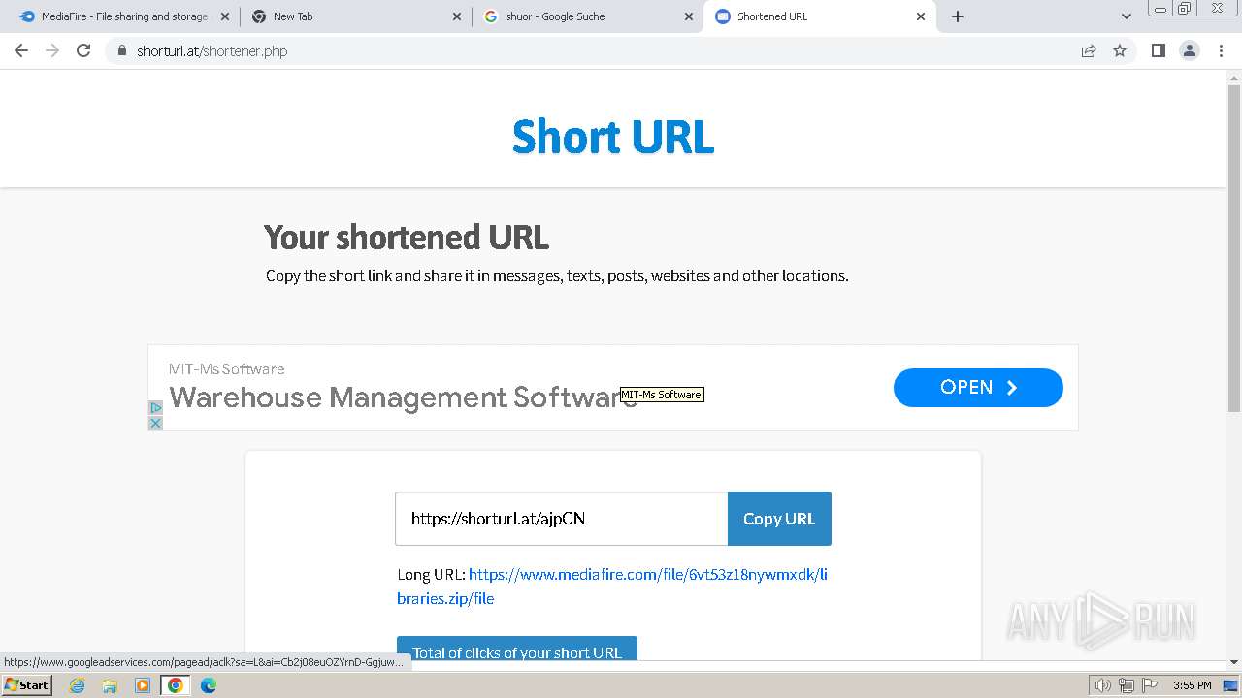Screen dimensions: 1242x698
Task: Click the lock icon in address bar
Action: point(121,51)
